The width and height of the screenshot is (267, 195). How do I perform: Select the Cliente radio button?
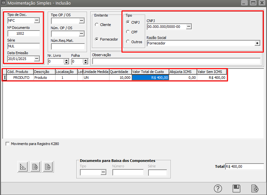97,25
